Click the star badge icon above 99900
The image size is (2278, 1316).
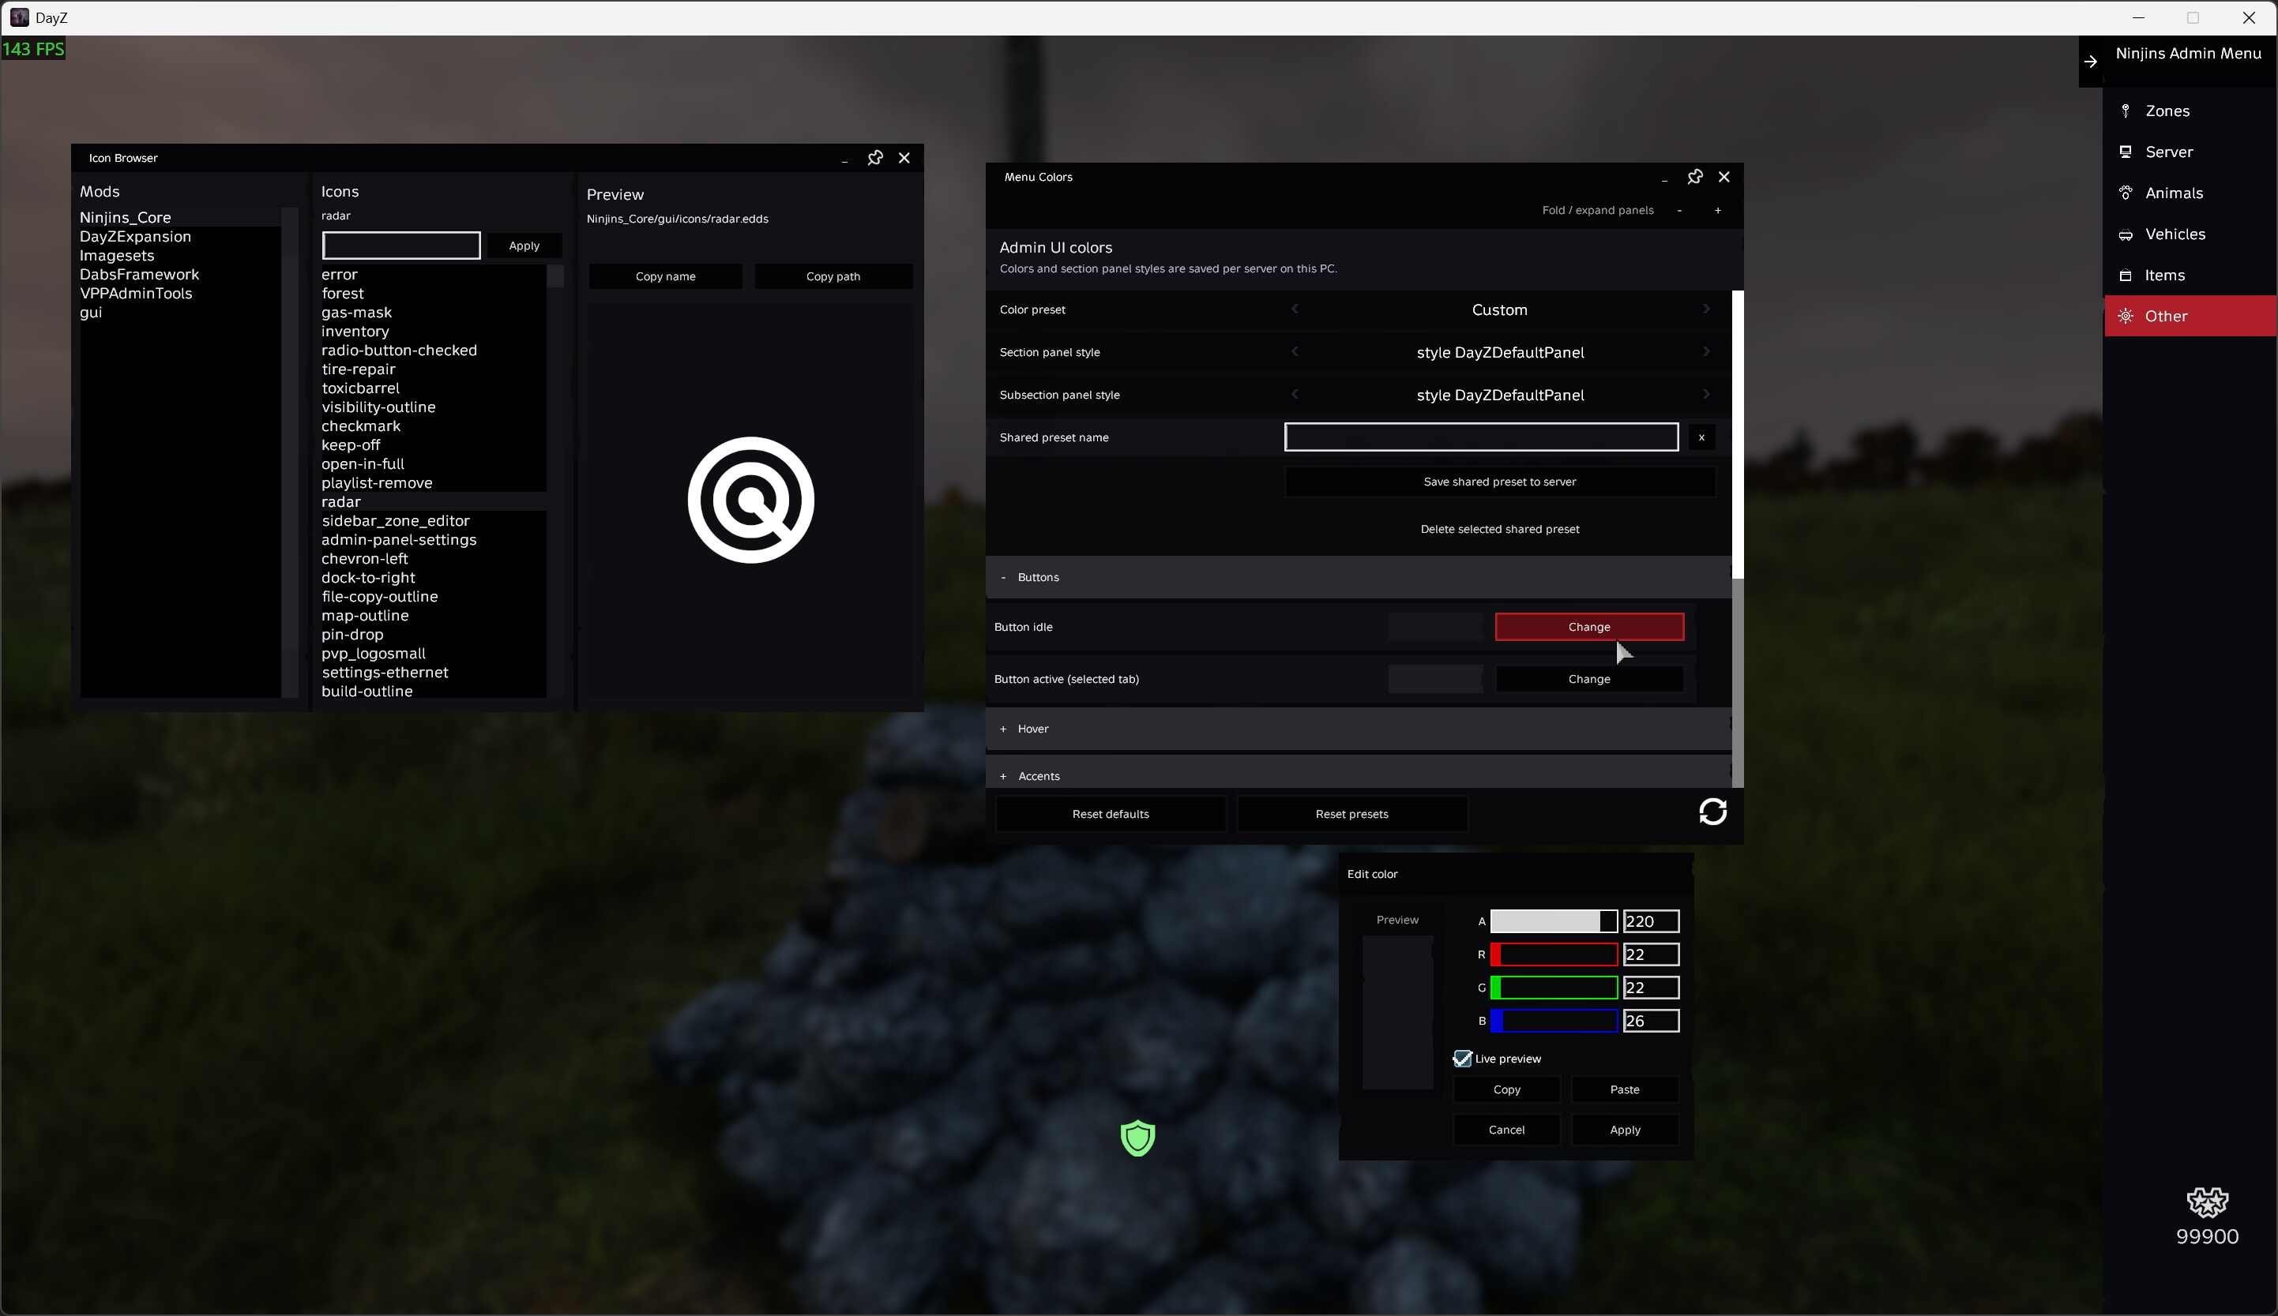point(2208,1202)
